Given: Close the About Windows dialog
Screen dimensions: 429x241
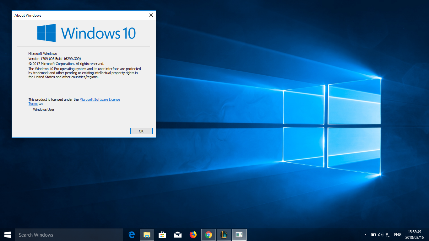Looking at the screenshot, I should [151, 15].
